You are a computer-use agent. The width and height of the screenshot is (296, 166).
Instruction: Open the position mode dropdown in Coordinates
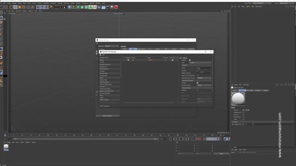[x=185, y=154]
